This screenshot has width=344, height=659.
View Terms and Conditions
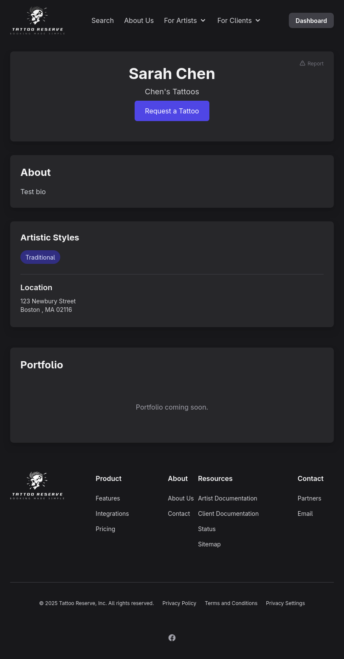[231, 603]
